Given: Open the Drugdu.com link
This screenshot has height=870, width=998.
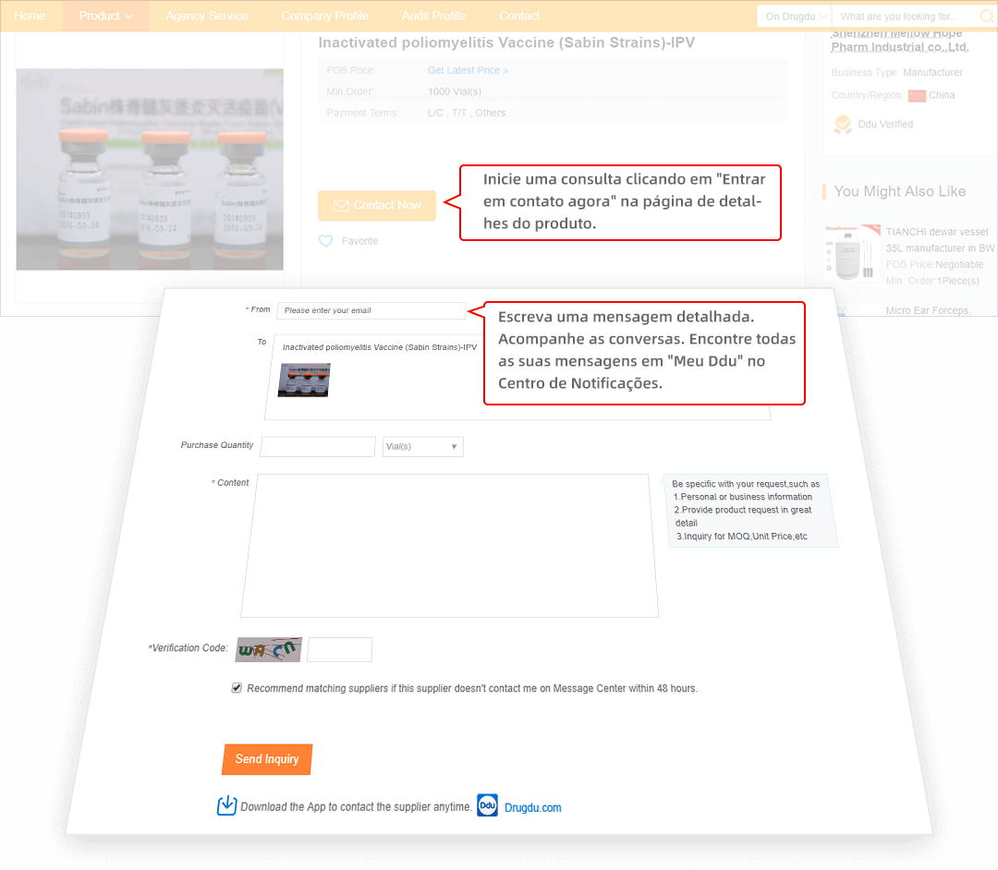Looking at the screenshot, I should pos(532,807).
